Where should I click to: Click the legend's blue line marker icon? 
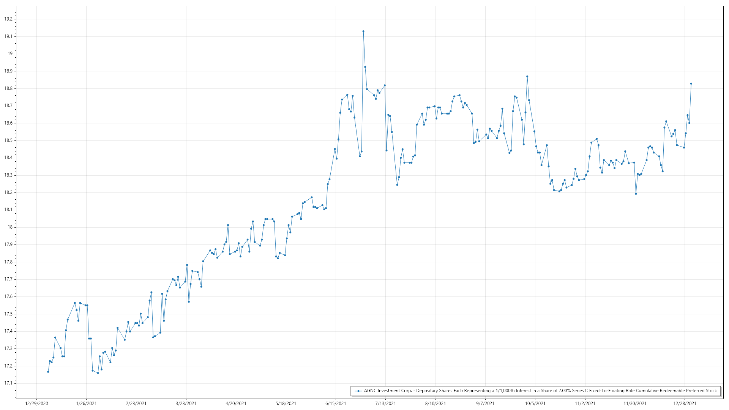pos(358,391)
